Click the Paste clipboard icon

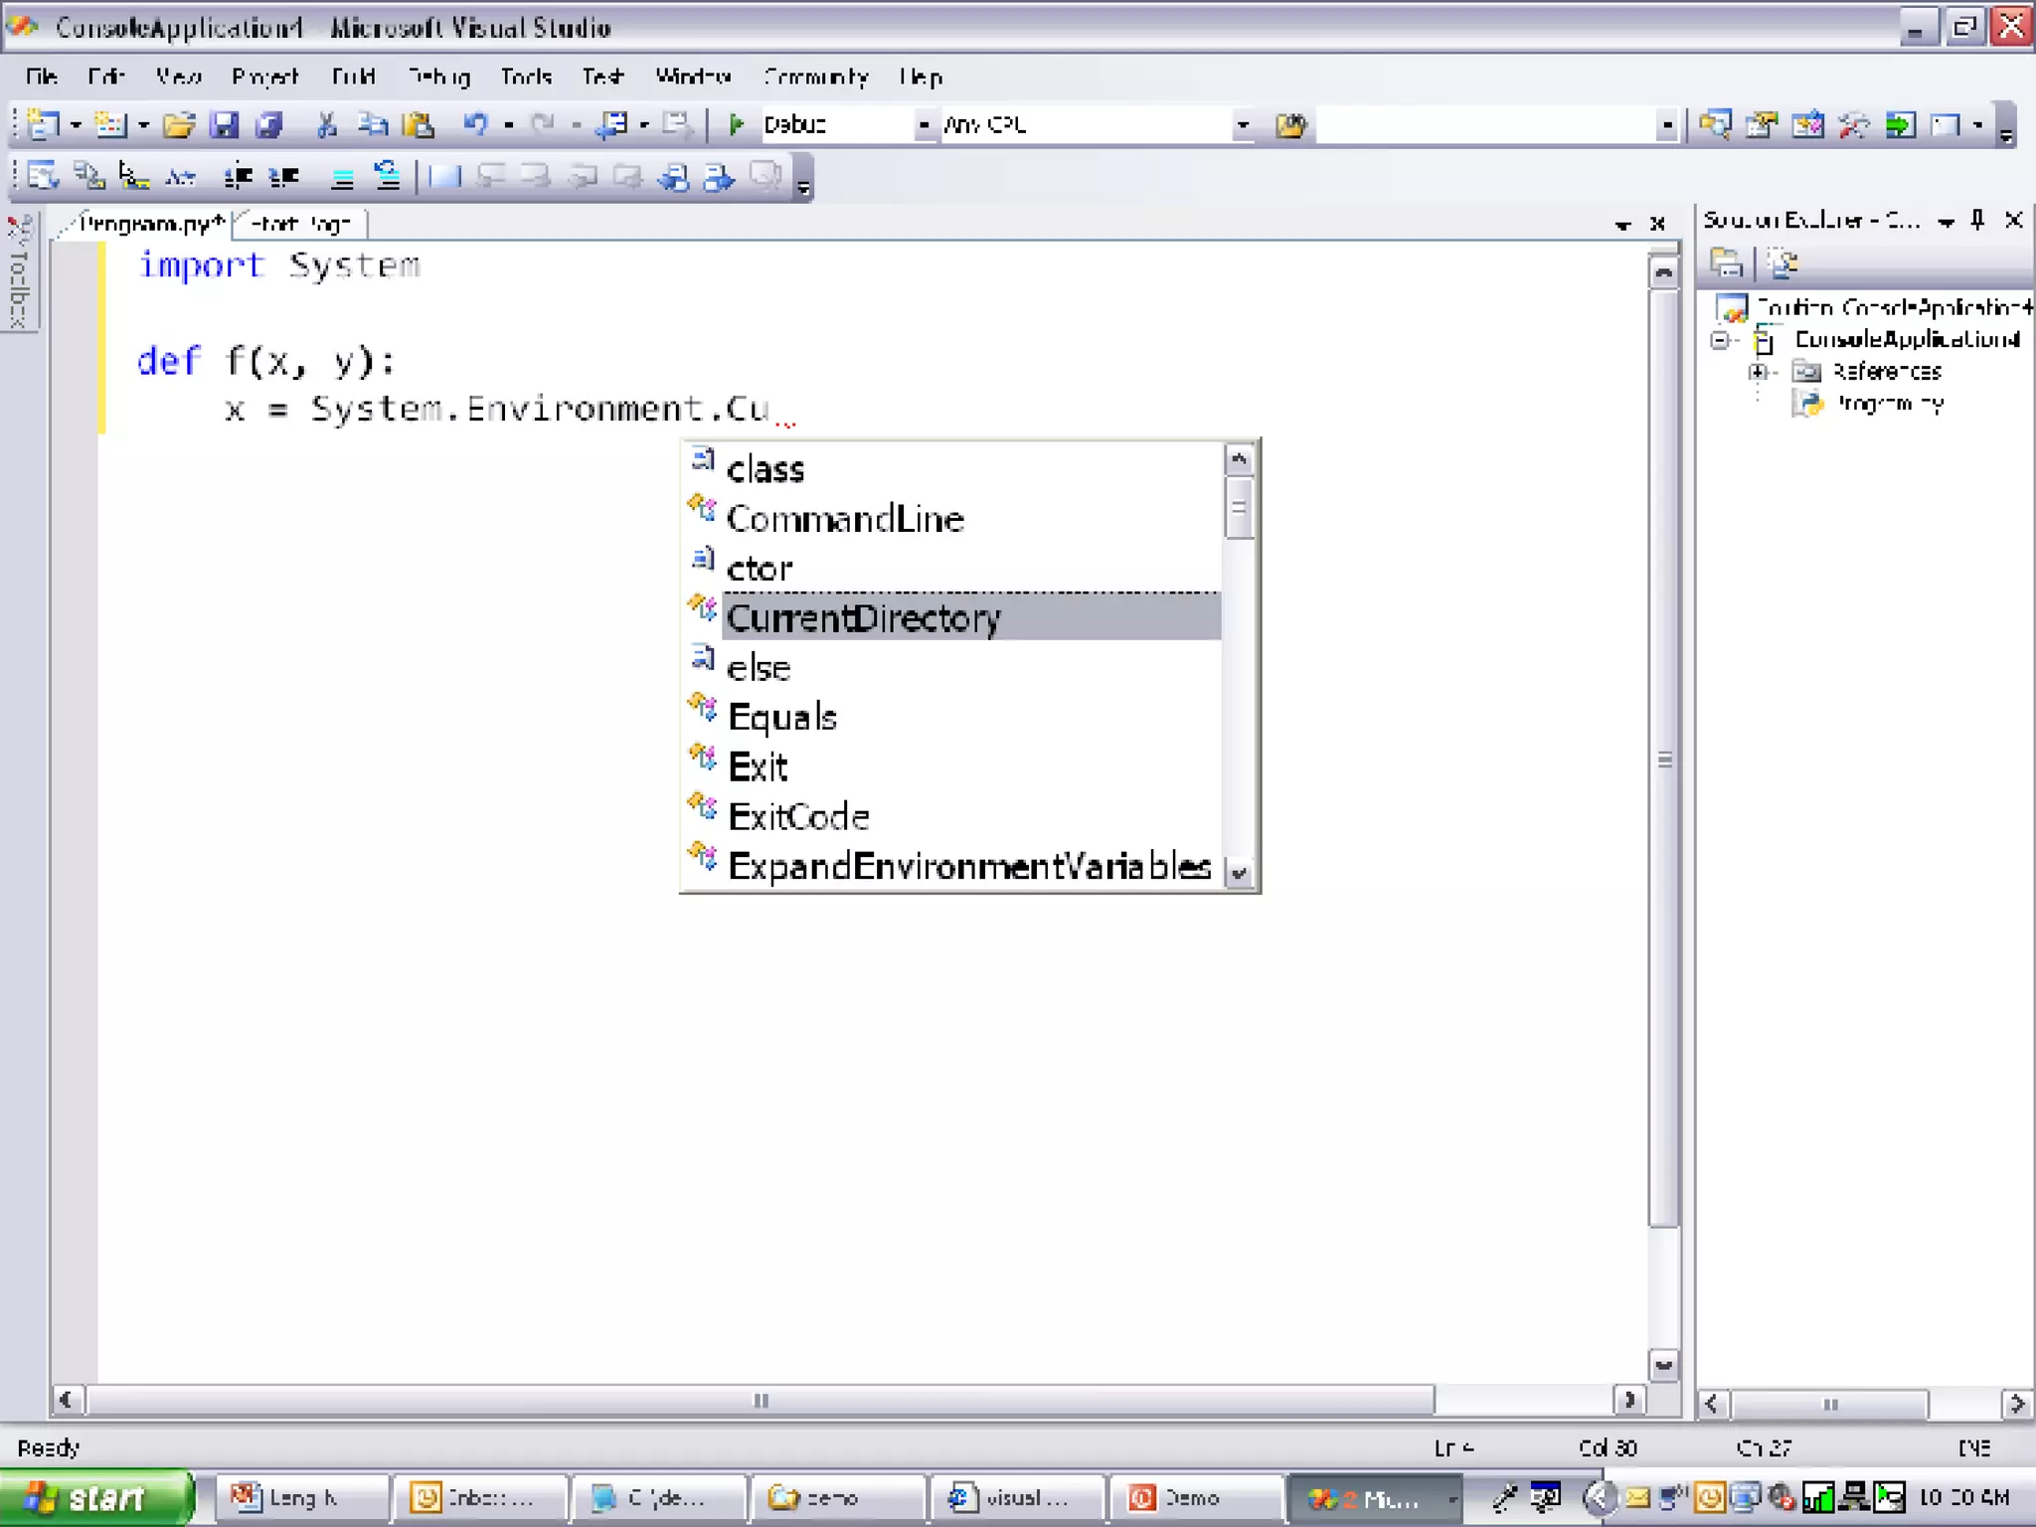419,124
